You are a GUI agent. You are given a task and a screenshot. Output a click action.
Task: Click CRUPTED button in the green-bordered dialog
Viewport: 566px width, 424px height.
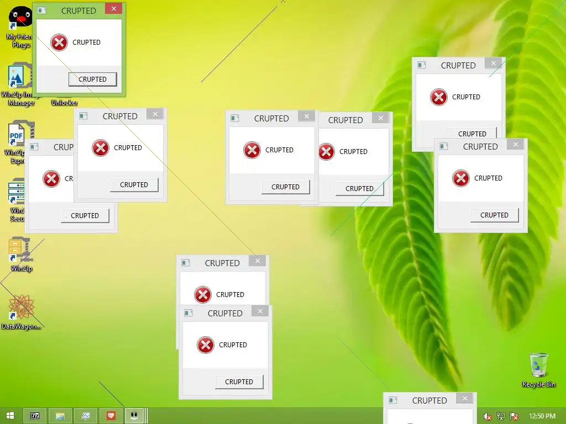93,79
